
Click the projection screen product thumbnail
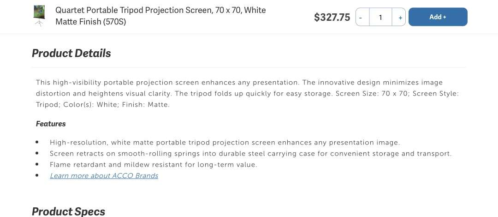[x=39, y=16]
